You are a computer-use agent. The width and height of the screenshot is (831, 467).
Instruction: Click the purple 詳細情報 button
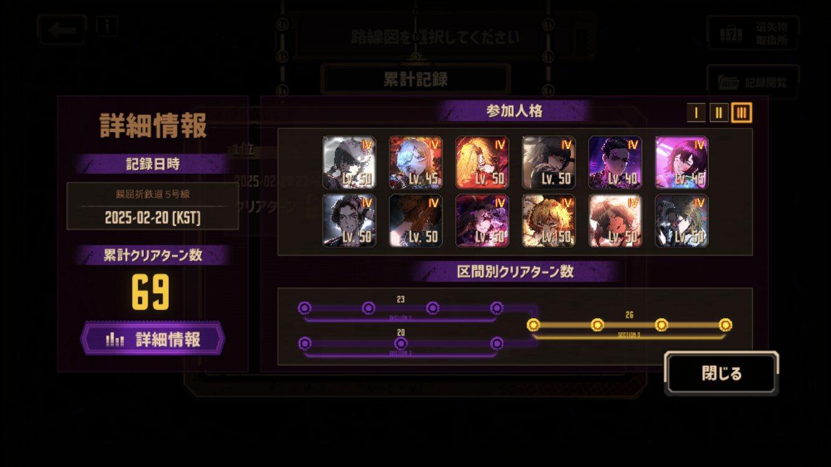click(153, 339)
